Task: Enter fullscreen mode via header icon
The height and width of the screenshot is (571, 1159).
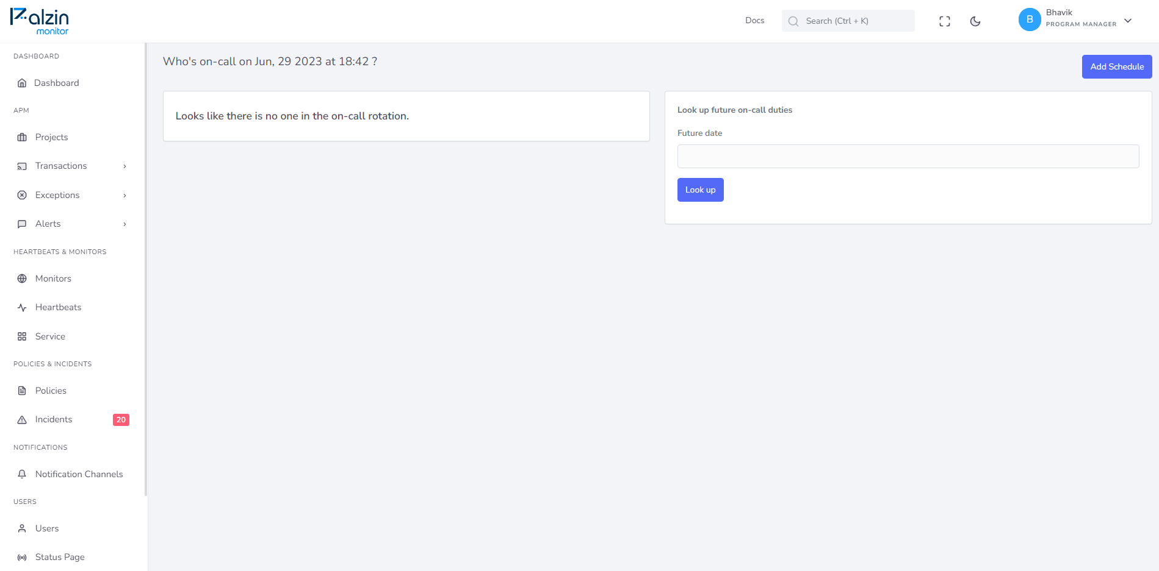Action: tap(945, 21)
